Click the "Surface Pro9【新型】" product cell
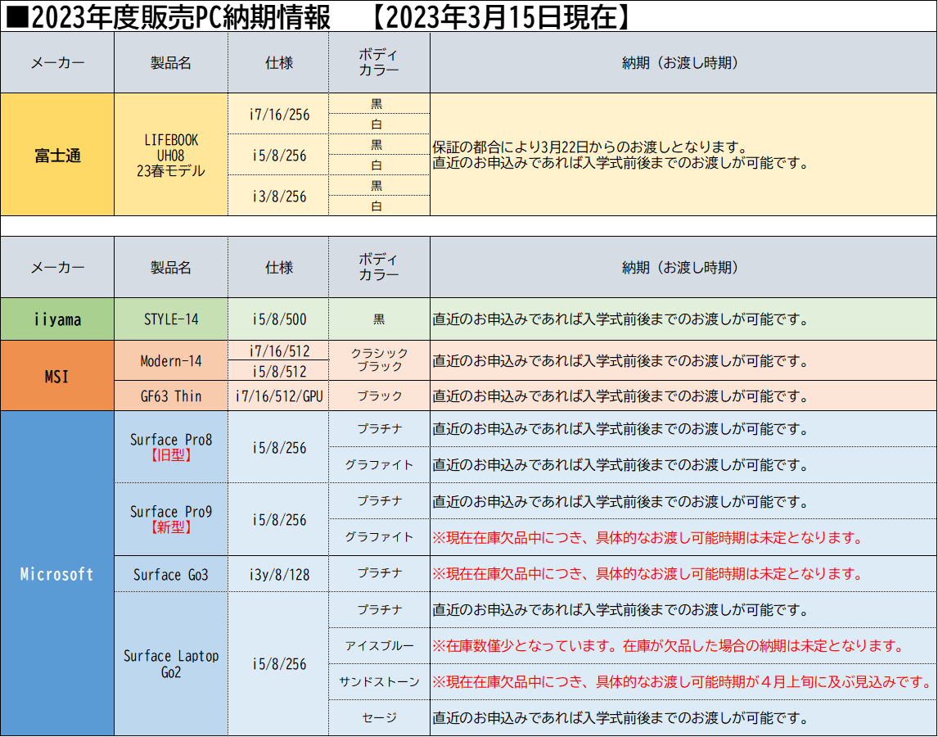 tap(171, 519)
